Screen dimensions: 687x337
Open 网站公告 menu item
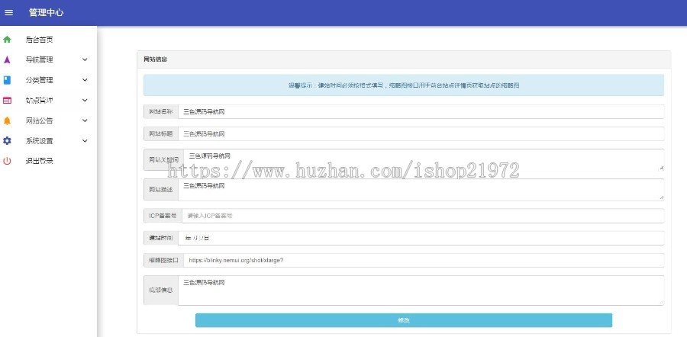40,120
